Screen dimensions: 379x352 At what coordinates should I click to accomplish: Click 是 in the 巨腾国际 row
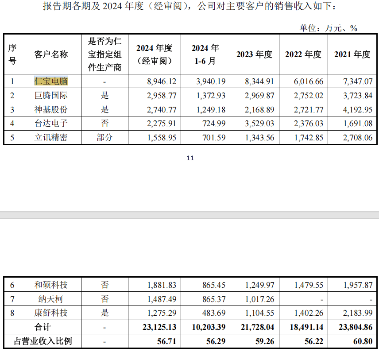(104, 95)
